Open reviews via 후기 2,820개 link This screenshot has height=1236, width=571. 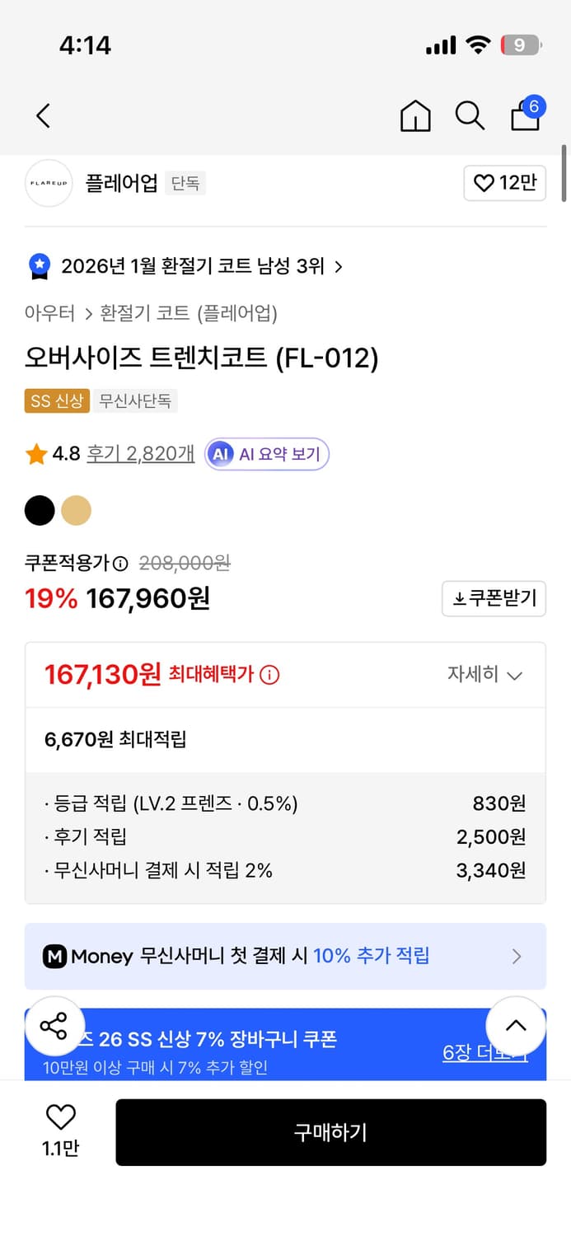pyautogui.click(x=140, y=454)
